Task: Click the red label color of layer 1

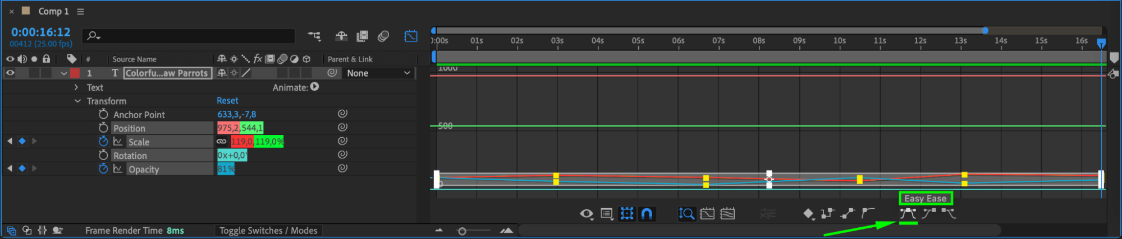Action: (75, 73)
